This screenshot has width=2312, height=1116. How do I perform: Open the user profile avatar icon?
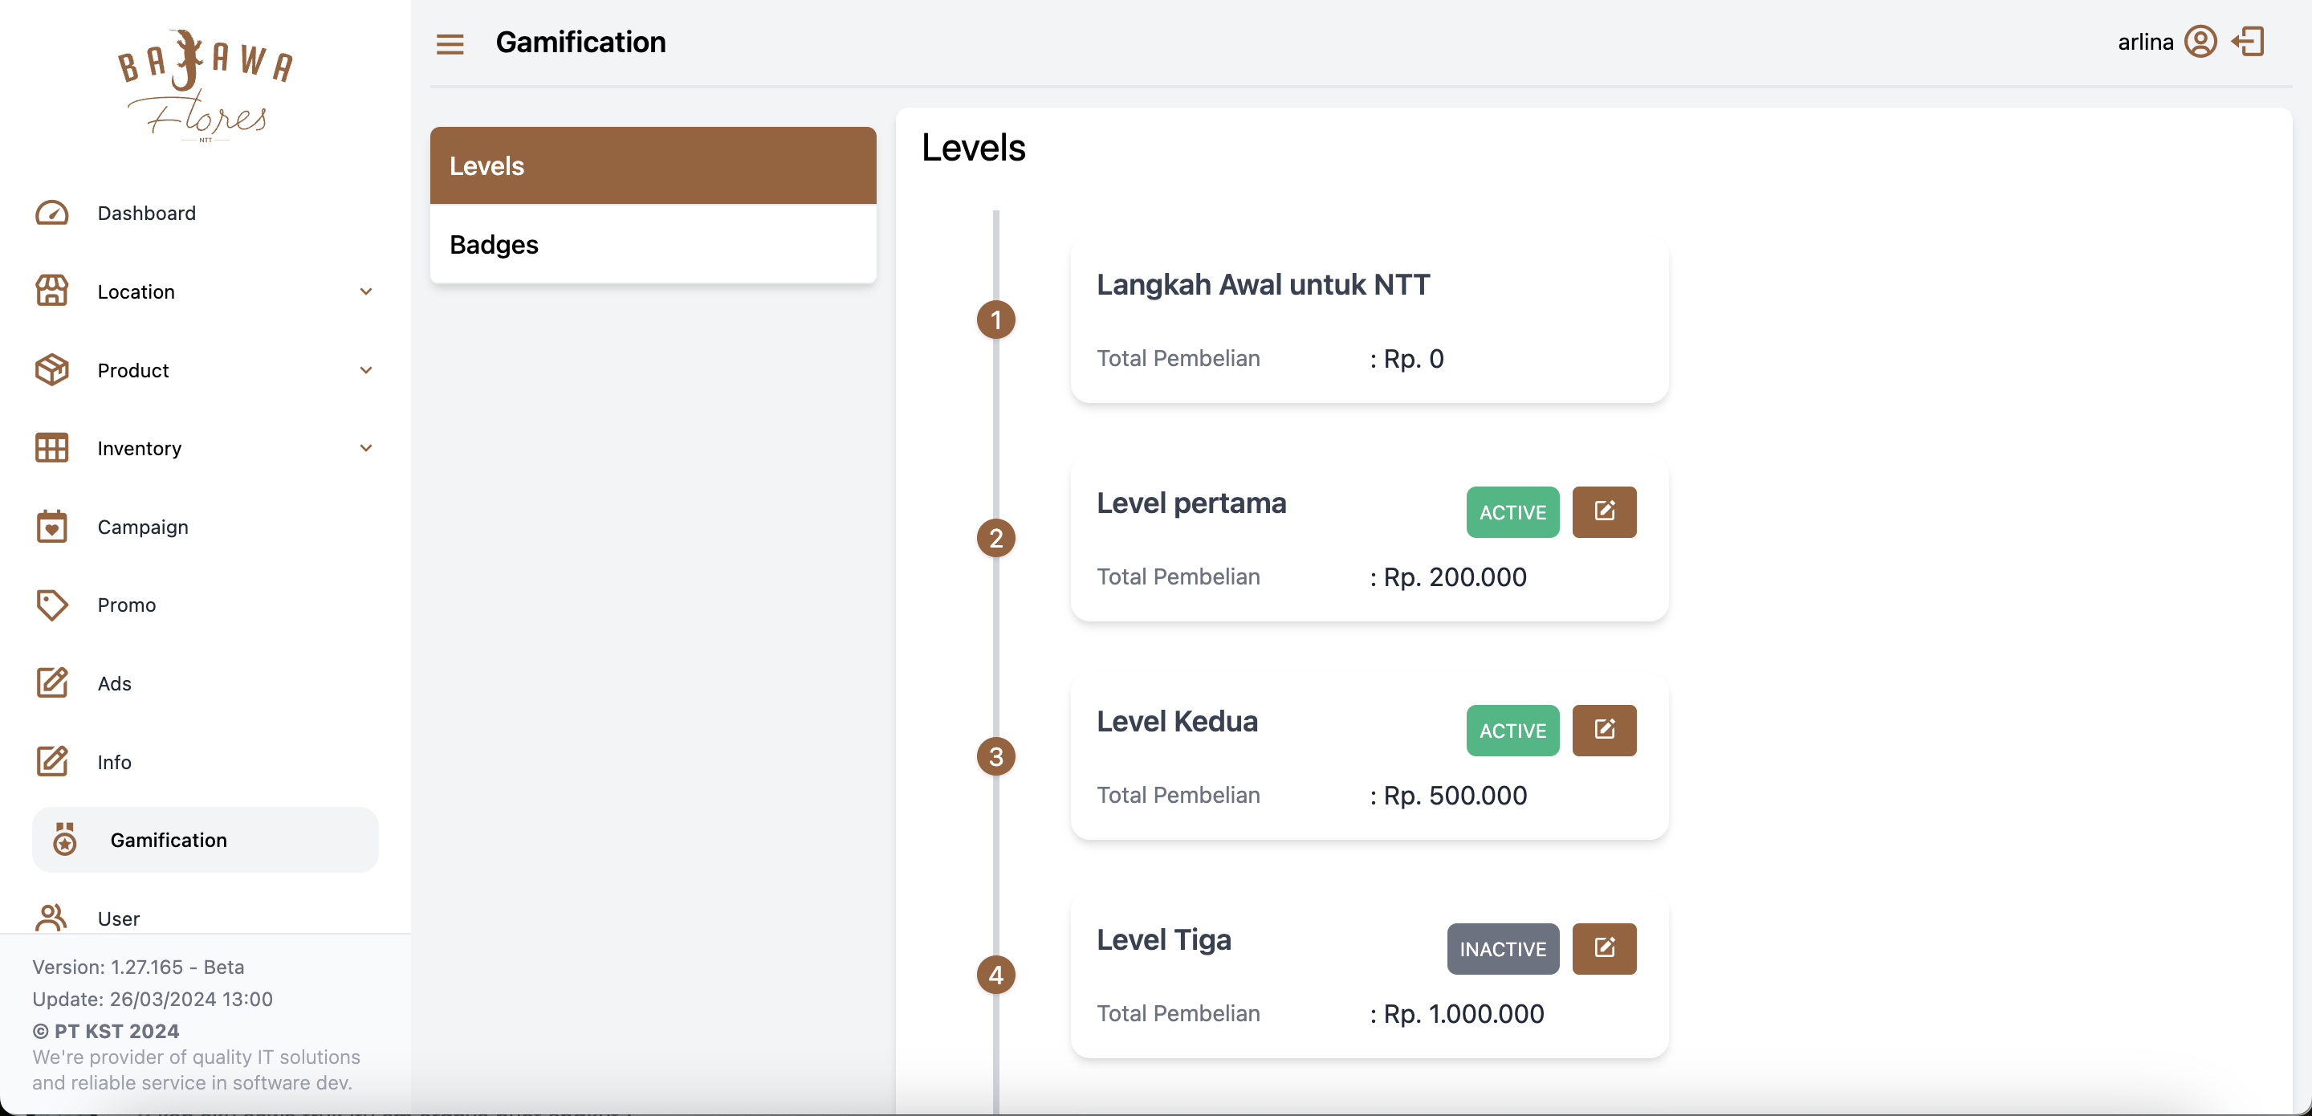click(x=2199, y=41)
